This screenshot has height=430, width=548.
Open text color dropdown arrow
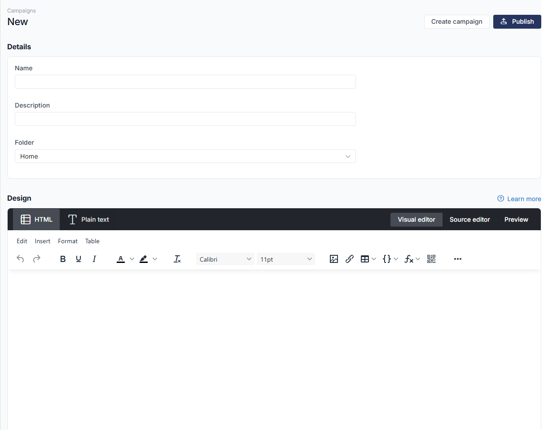point(132,259)
